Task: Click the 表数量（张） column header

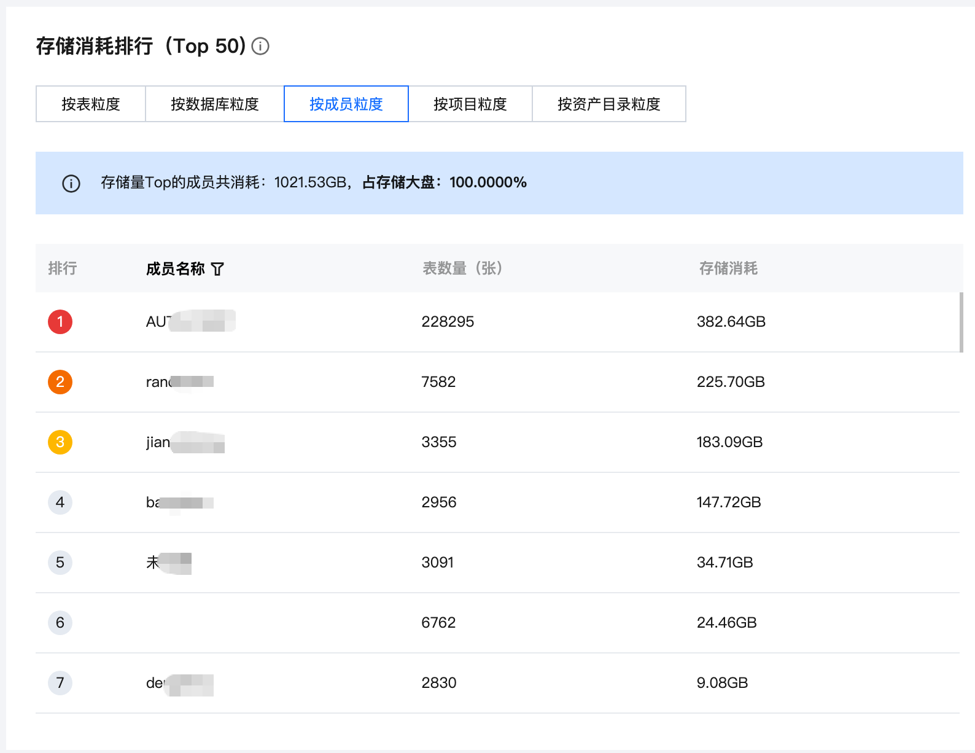Action: tap(462, 268)
